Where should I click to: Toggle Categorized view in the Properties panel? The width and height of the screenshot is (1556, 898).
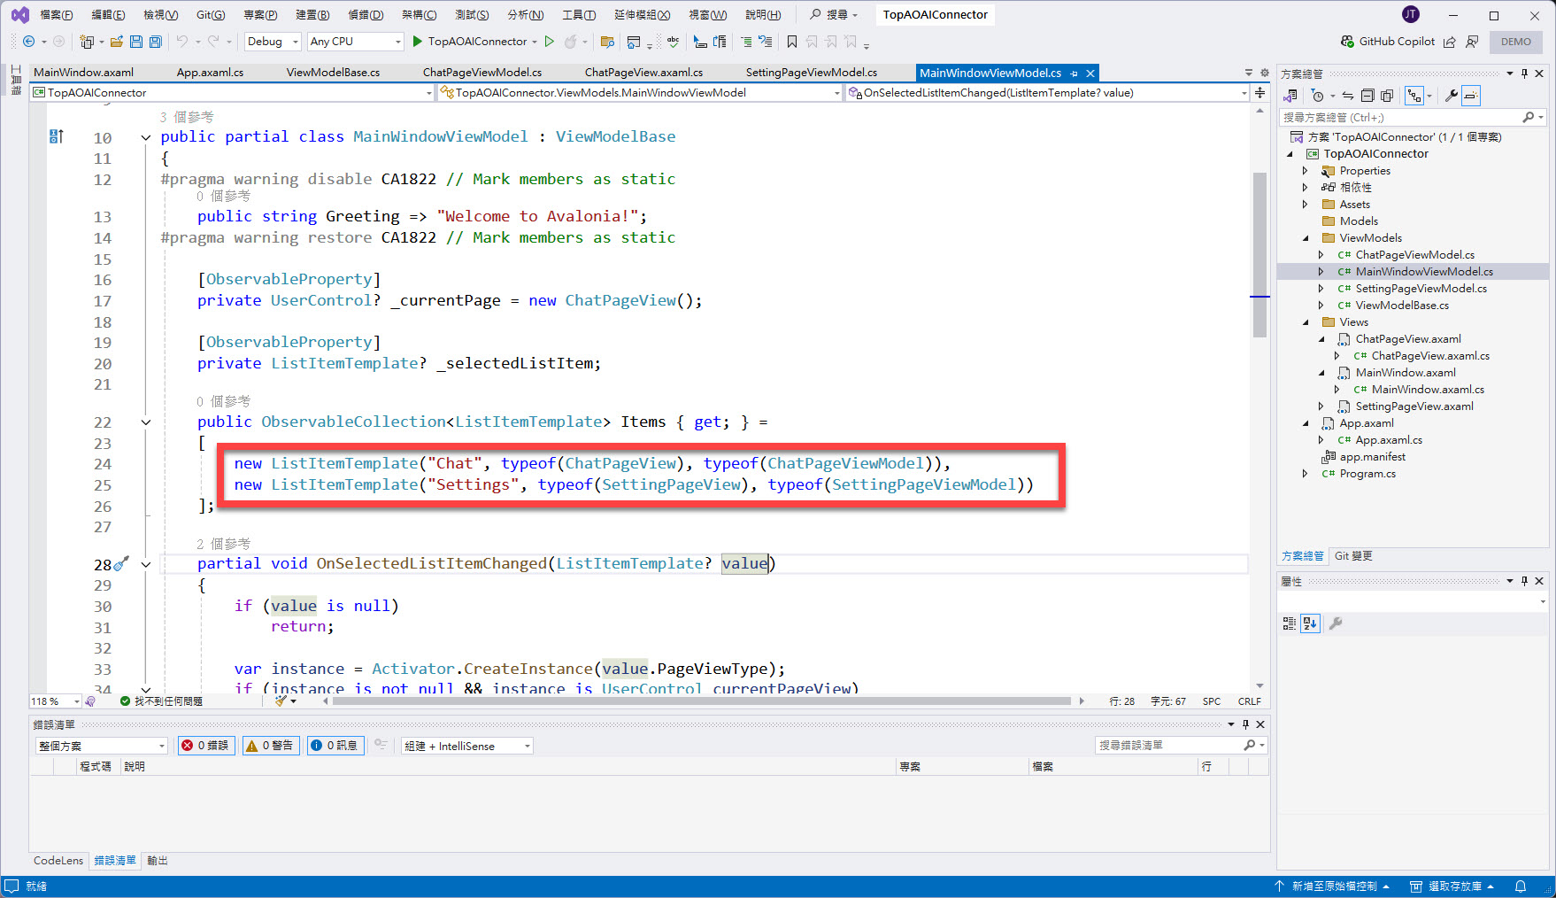pyautogui.click(x=1290, y=623)
